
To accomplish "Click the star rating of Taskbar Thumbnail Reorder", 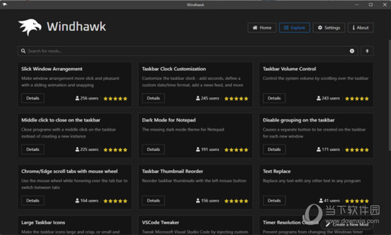I will 236,201.
